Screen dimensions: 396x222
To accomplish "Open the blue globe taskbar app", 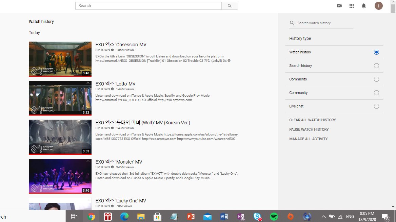I will coord(307,217).
